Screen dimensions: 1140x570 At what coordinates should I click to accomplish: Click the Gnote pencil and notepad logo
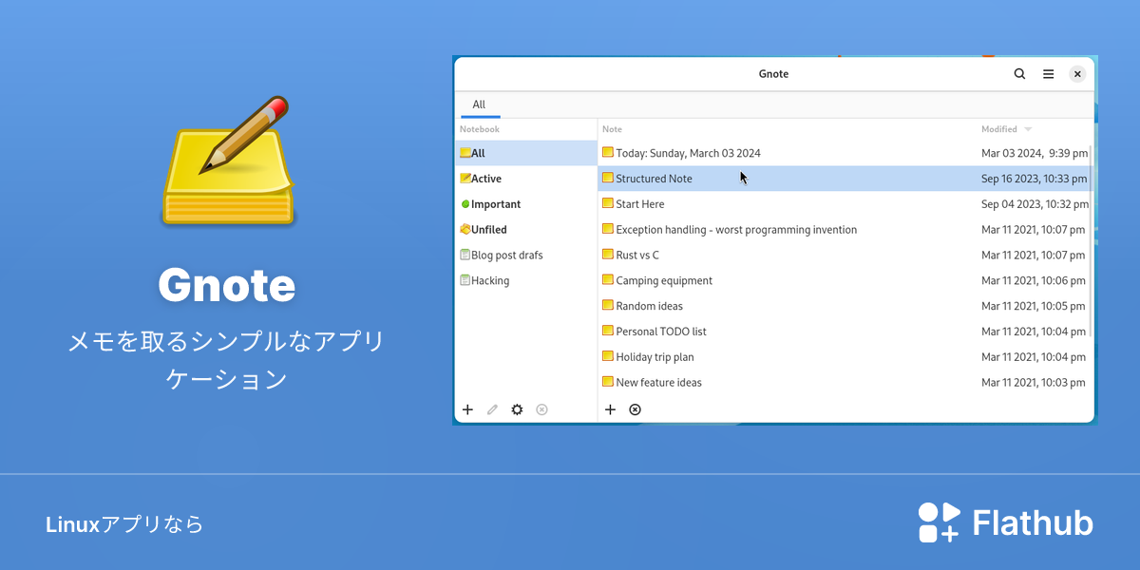tap(228, 161)
